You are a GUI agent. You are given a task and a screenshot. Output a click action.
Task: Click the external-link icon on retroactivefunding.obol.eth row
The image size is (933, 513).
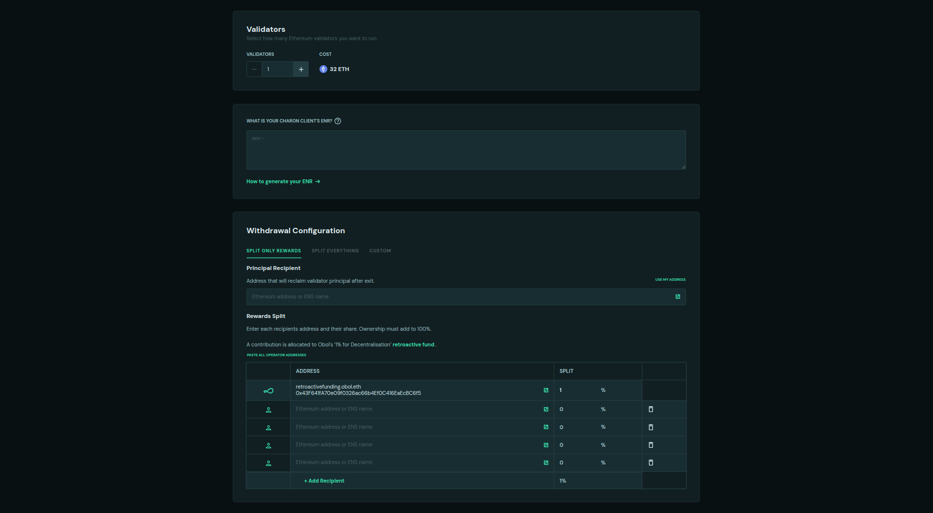coord(545,390)
